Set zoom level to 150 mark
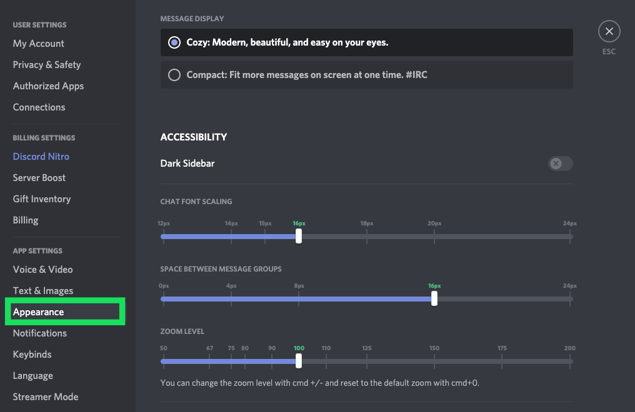The height and width of the screenshot is (412, 635). pyautogui.click(x=434, y=361)
